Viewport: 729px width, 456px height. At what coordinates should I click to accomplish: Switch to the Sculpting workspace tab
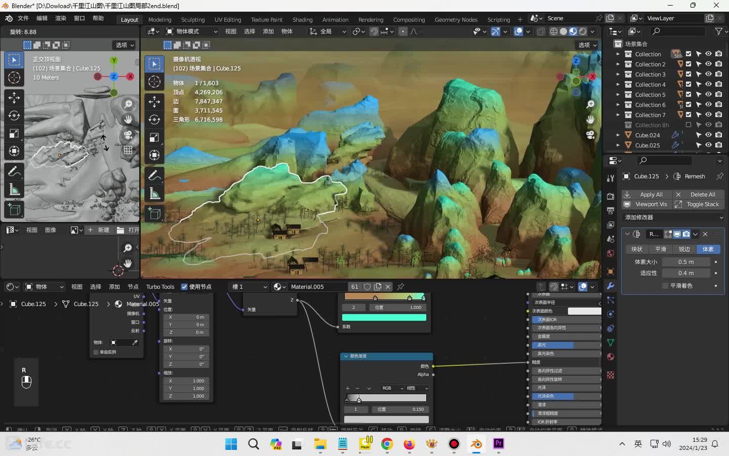[193, 20]
